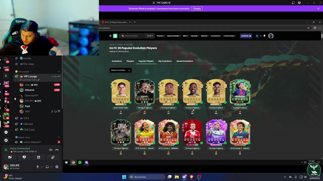323x181 pixels.
Task: Open server with 234 notification badge
Action: point(6,84)
